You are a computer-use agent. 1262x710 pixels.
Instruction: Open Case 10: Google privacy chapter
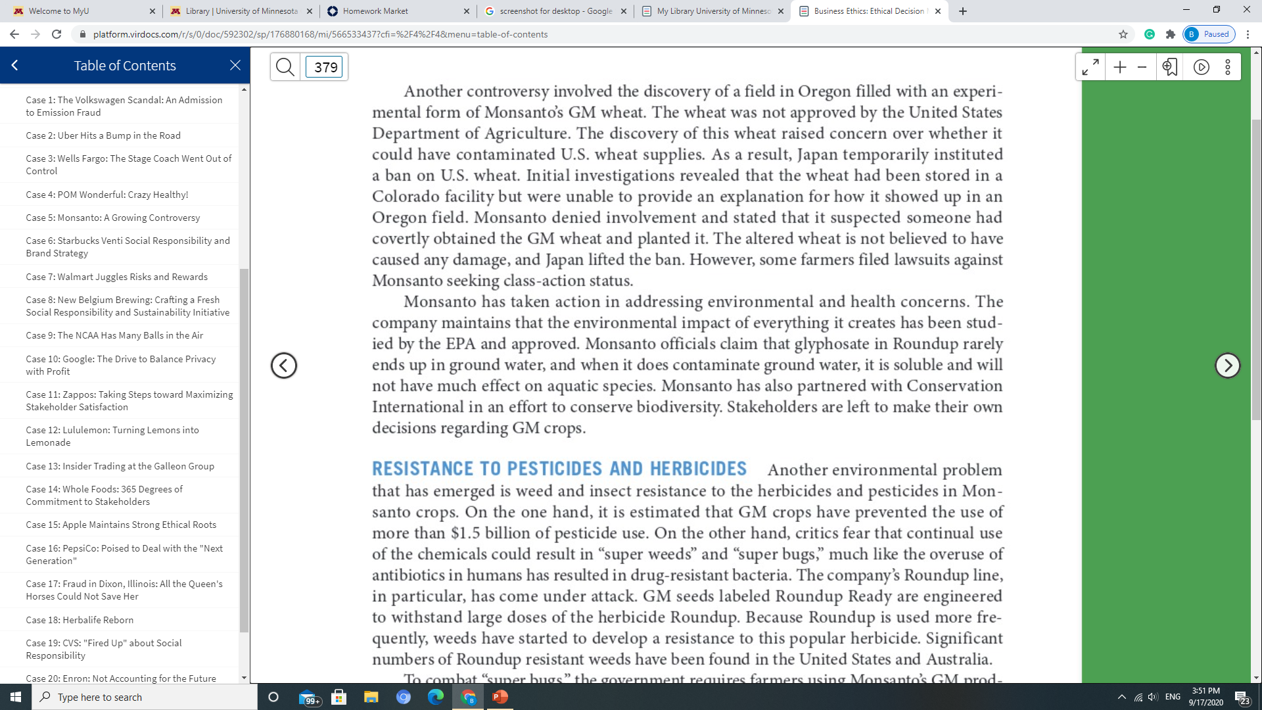point(121,365)
